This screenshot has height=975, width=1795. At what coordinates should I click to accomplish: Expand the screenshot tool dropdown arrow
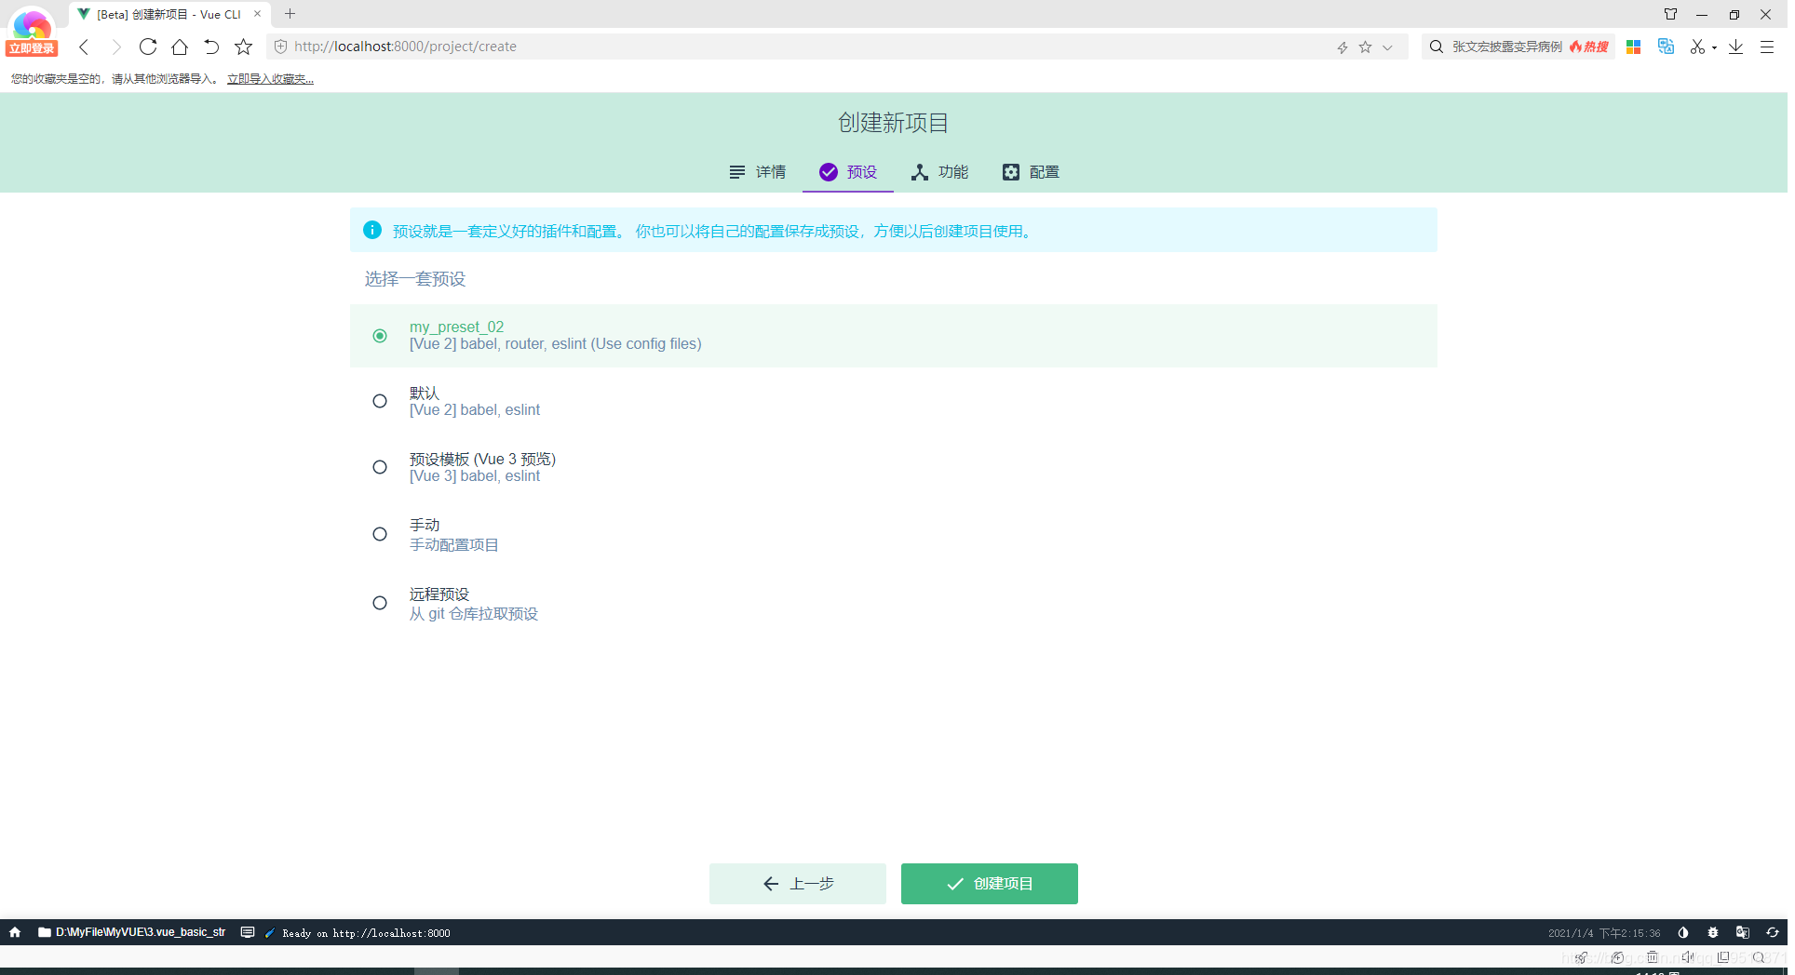pyautogui.click(x=1713, y=47)
